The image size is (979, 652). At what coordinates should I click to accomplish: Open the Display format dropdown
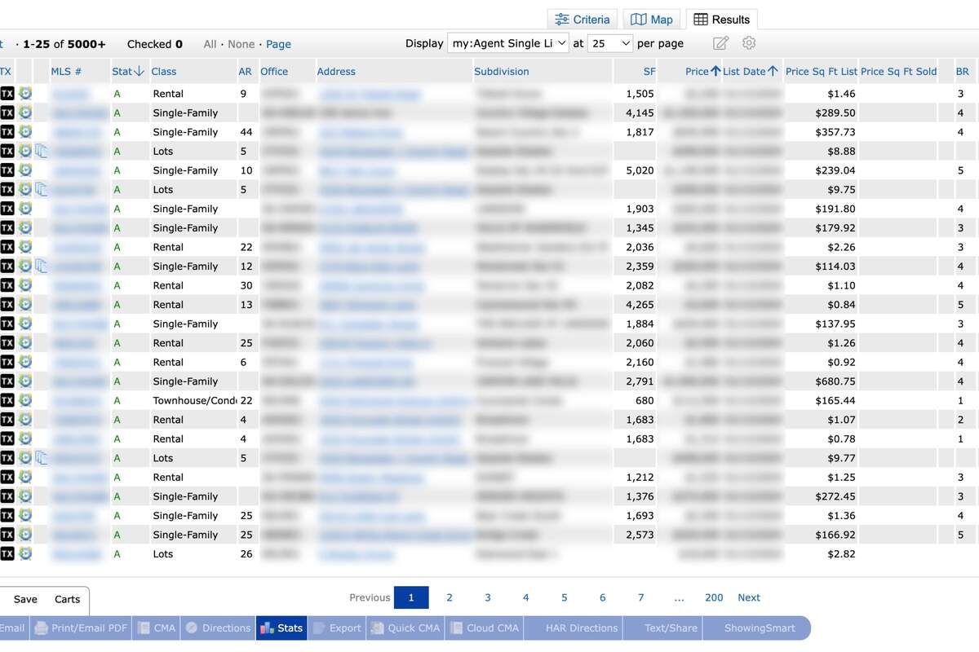pyautogui.click(x=507, y=43)
